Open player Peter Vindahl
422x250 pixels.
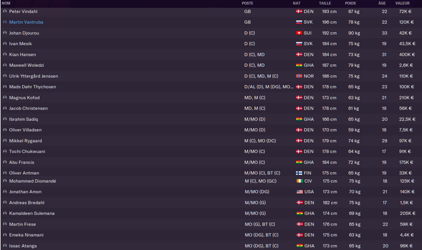23,11
